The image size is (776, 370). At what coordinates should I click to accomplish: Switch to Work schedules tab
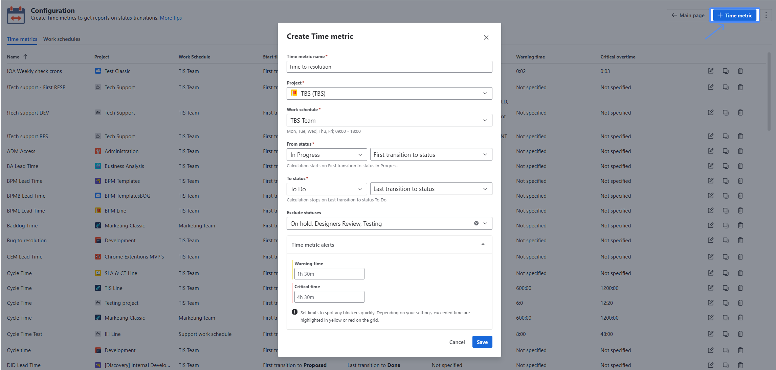point(62,39)
